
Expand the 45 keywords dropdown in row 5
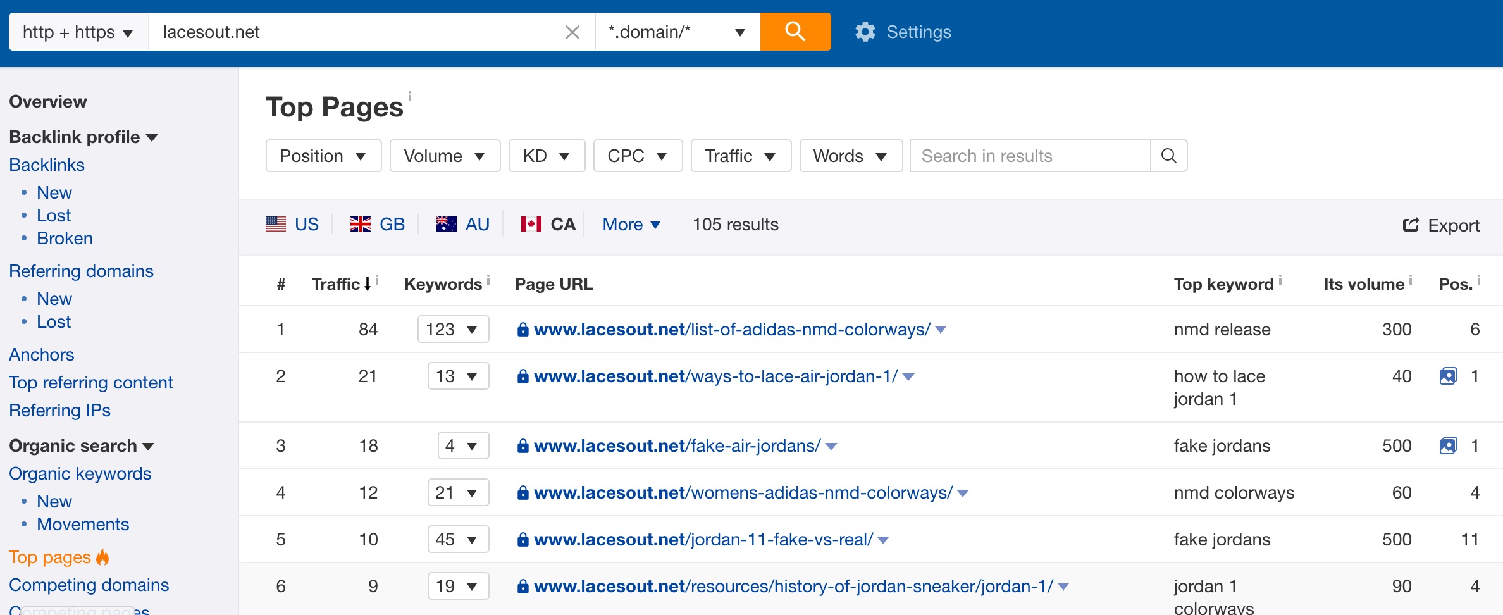click(458, 539)
